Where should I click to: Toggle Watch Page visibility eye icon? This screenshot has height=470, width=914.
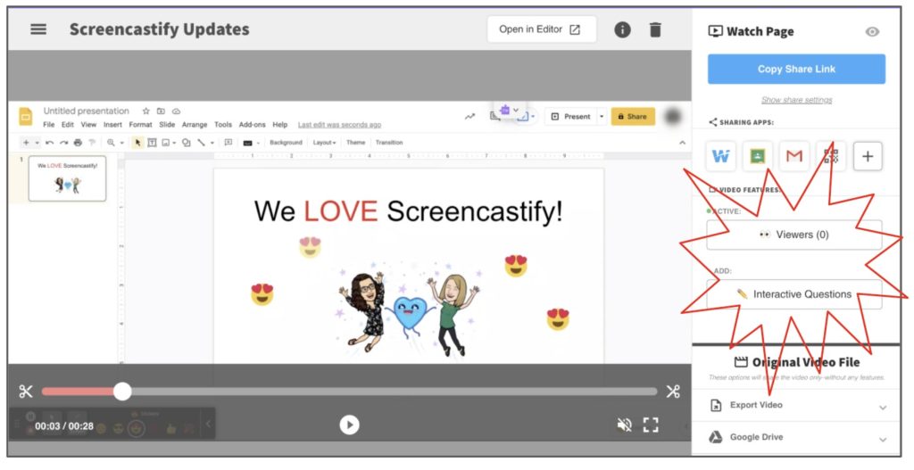click(872, 31)
